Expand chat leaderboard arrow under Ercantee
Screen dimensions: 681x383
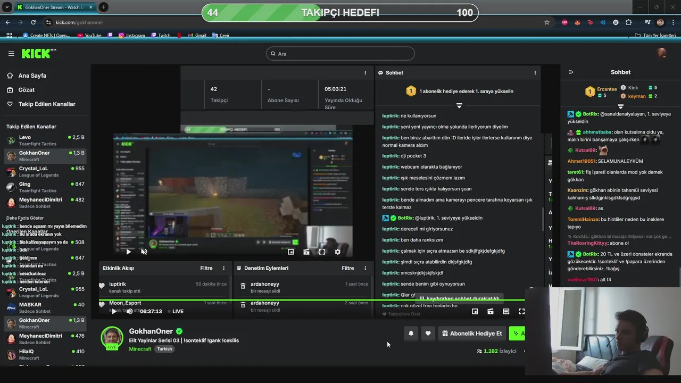[x=620, y=106]
